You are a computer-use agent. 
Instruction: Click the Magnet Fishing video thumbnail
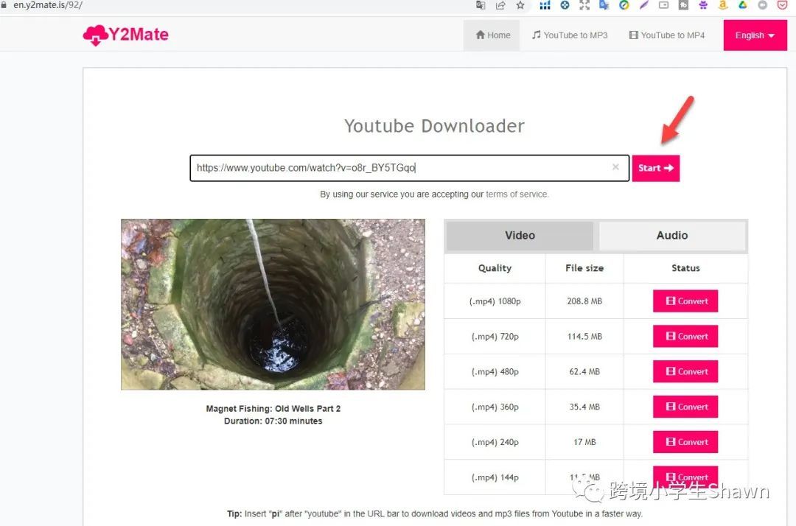click(273, 304)
